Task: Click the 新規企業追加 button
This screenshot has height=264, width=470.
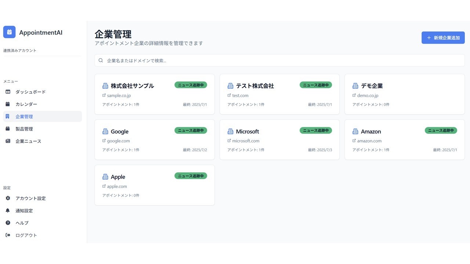Action: click(x=443, y=38)
